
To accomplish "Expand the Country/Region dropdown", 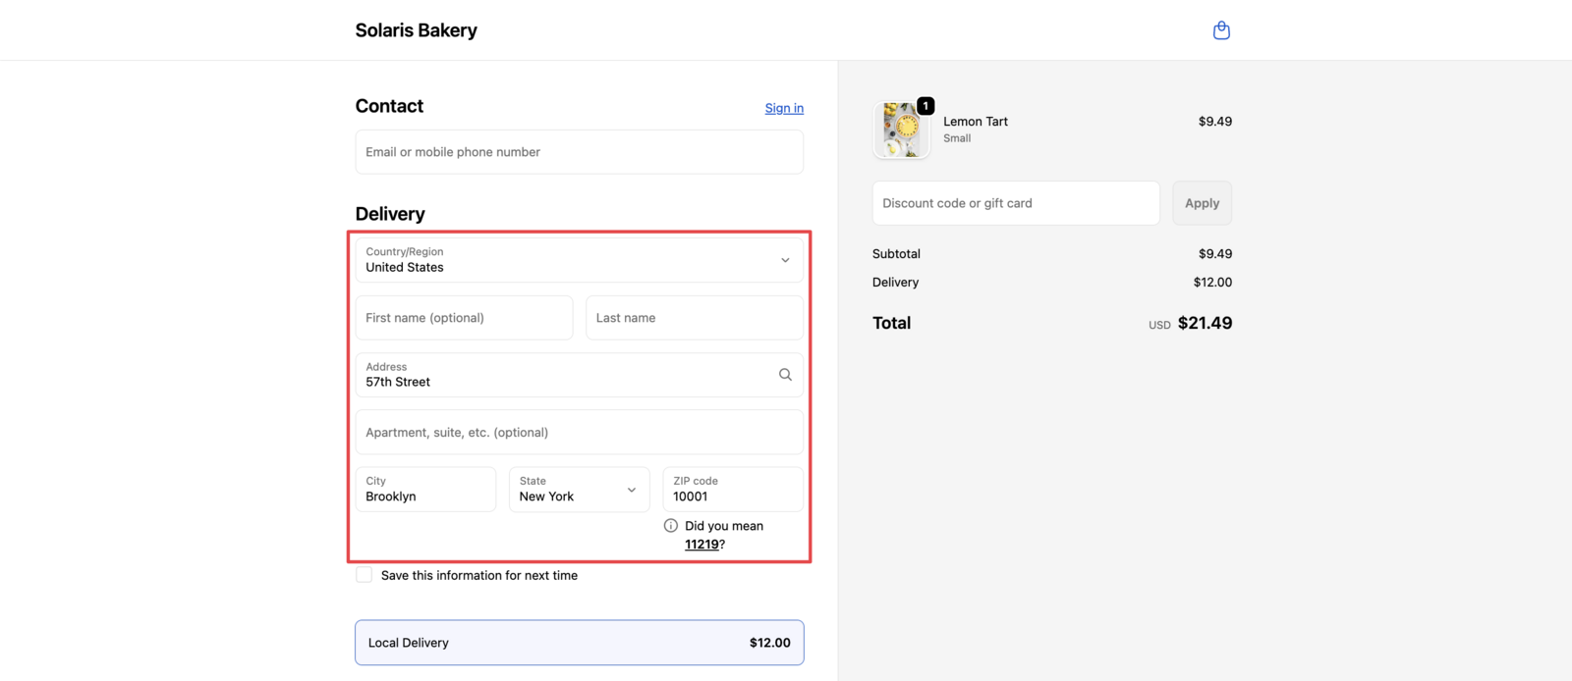I will [x=580, y=260].
